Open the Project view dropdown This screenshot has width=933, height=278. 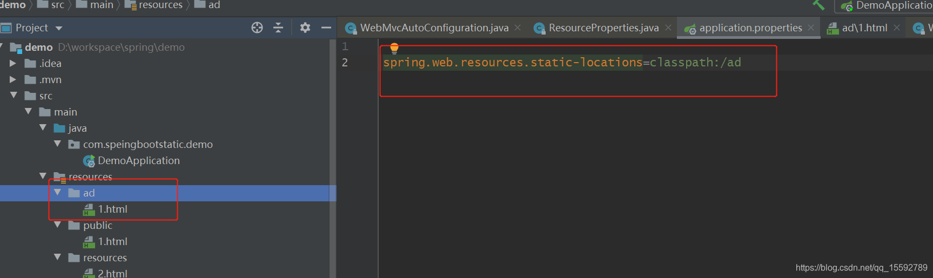tap(59, 28)
